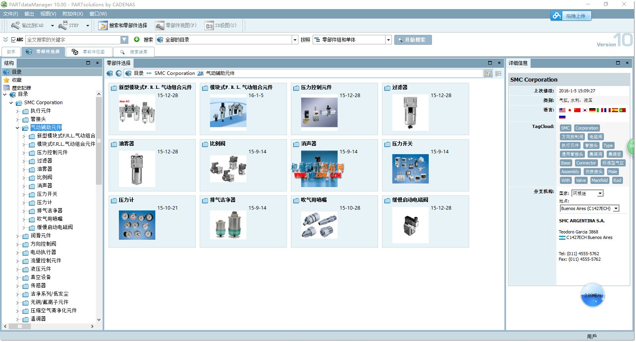This screenshot has height=342, width=636.
Task: Open 零部件视图(P) toolbar view
Action: 176,25
